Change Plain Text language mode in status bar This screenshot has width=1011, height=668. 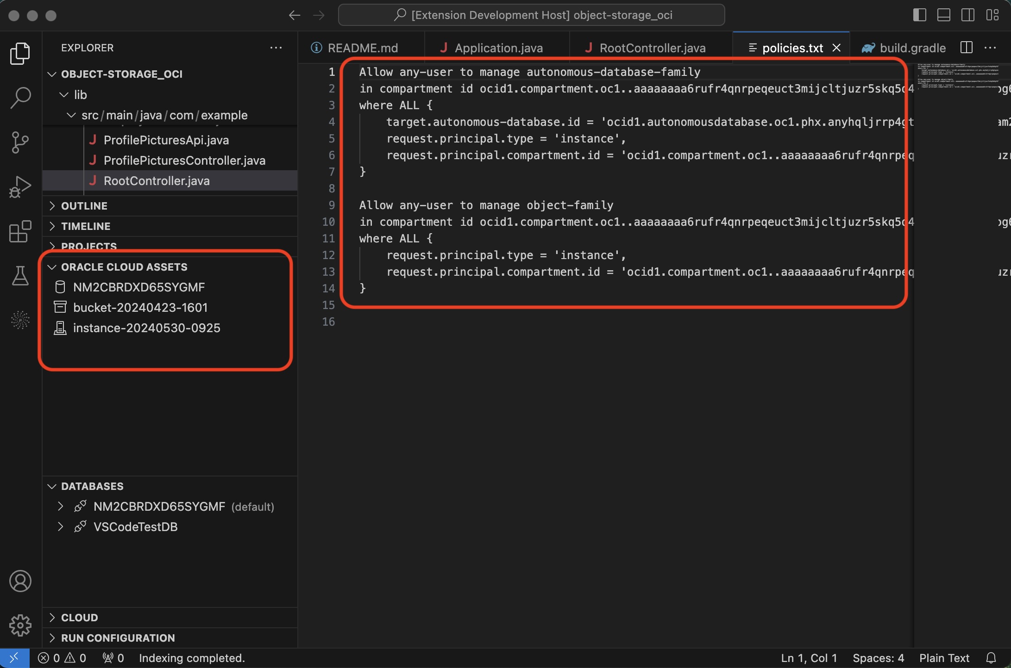click(944, 658)
